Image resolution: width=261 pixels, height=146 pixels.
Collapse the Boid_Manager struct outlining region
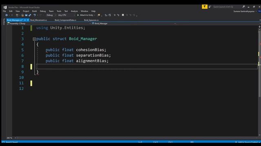34,39
